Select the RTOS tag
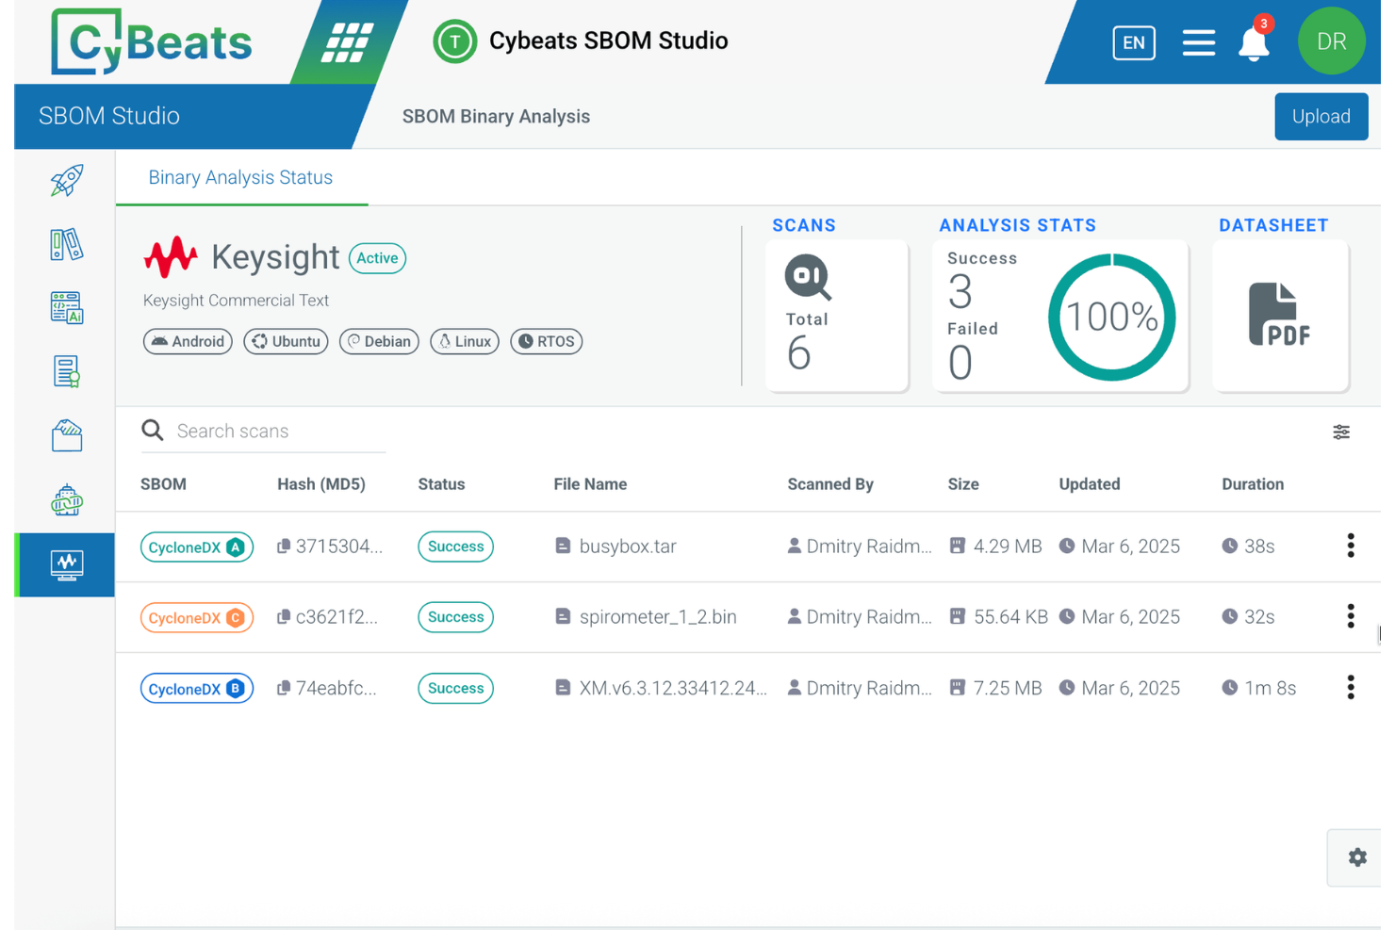 pos(546,341)
